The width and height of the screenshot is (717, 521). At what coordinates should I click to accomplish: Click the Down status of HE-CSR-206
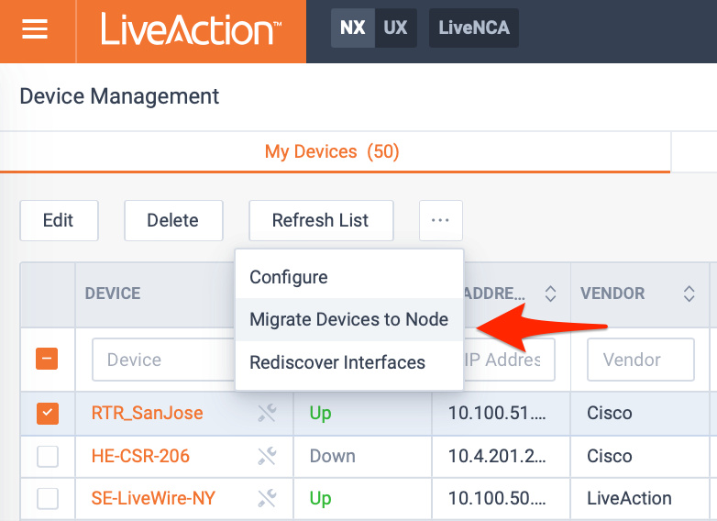click(x=333, y=456)
